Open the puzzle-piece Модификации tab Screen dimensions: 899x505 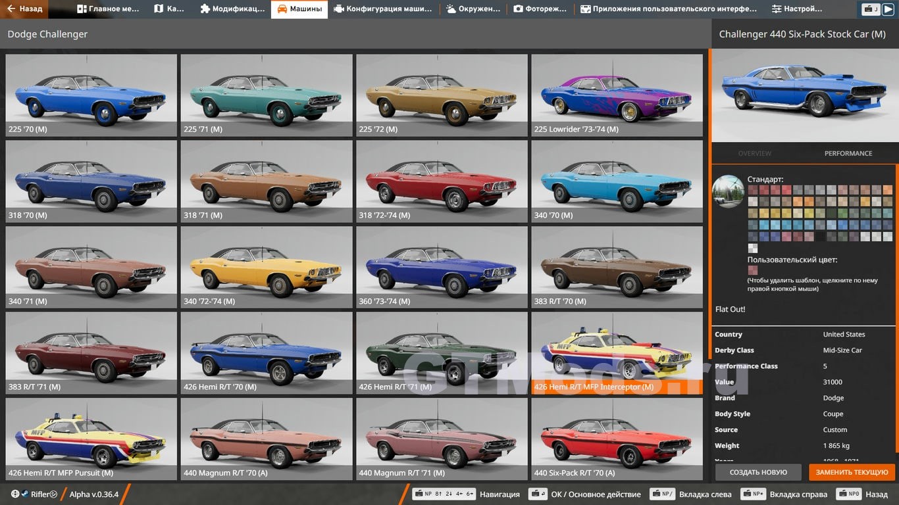tap(232, 9)
